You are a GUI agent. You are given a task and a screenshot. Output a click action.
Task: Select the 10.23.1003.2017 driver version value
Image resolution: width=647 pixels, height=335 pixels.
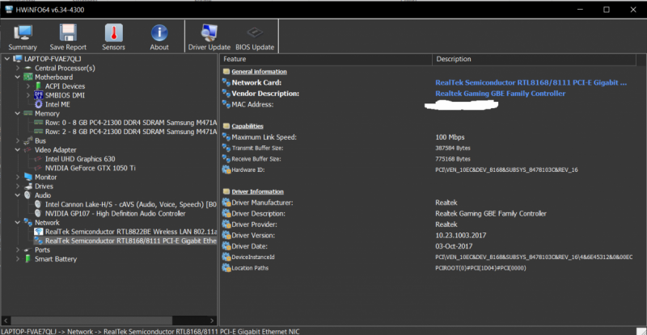[460, 235]
